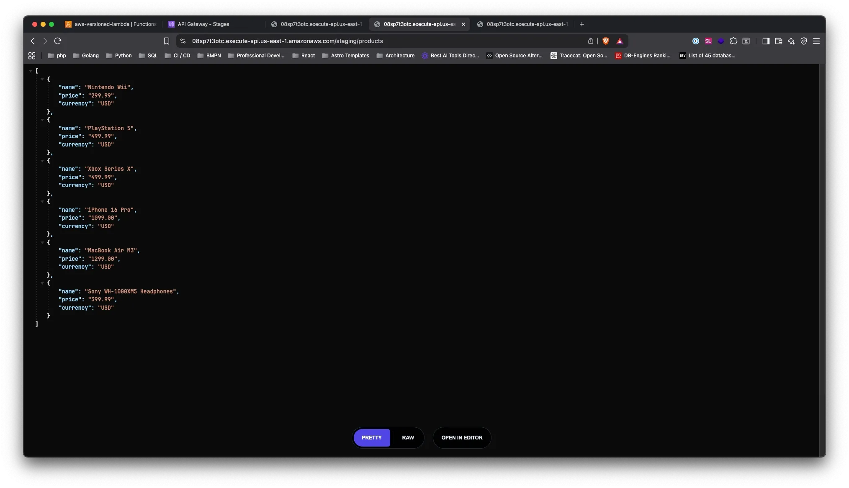This screenshot has height=488, width=849.
Task: Open the 1Password extension
Action: pos(696,41)
